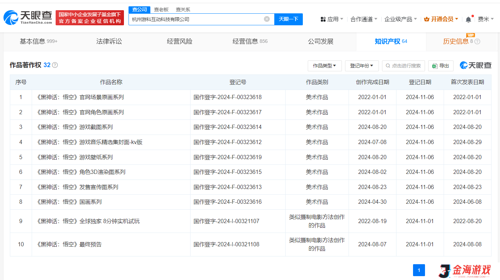Click 《黑神话：悟空》游戏壁纸系列 title
Image resolution: width=500 pixels, height=280 pixels.
click(x=74, y=157)
